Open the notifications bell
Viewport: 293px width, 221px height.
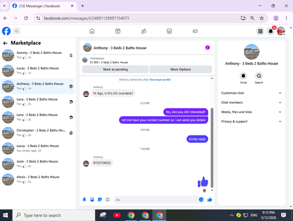coord(271,31)
